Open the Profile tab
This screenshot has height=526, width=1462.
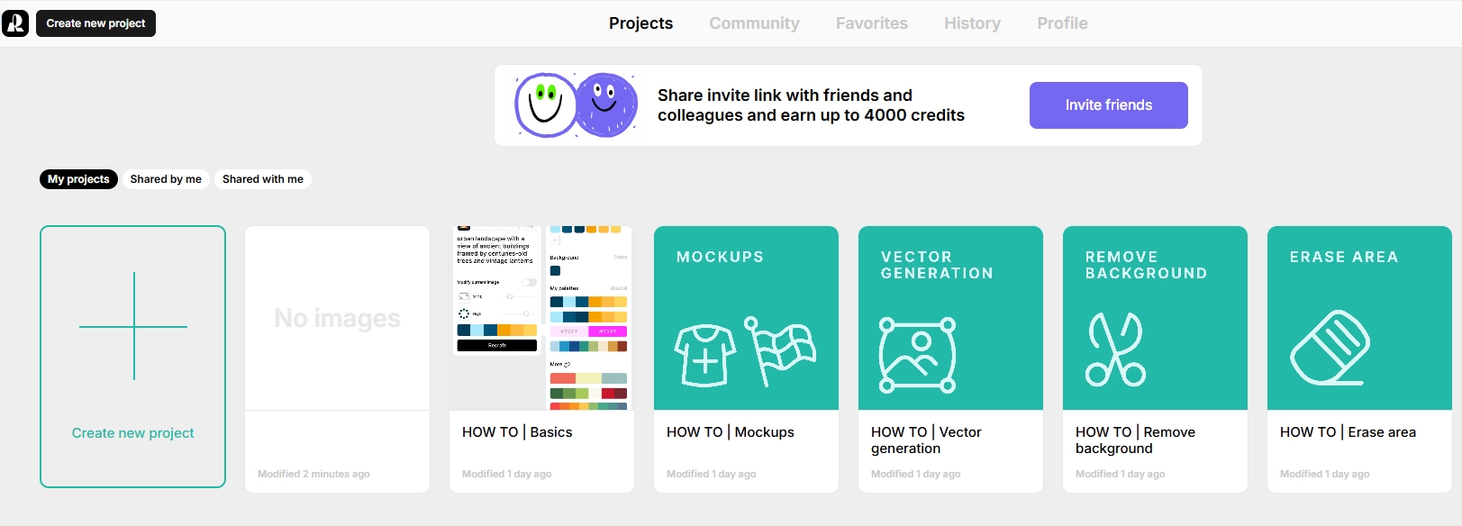click(x=1062, y=23)
